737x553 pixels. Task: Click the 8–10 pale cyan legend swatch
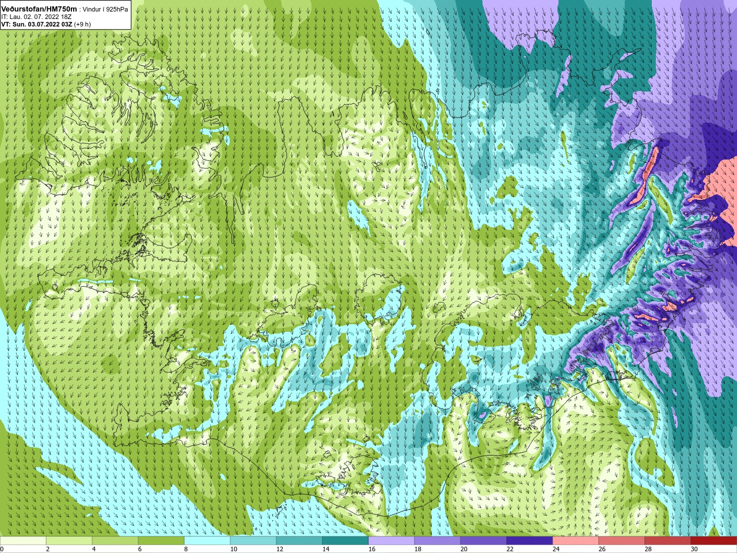207,540
